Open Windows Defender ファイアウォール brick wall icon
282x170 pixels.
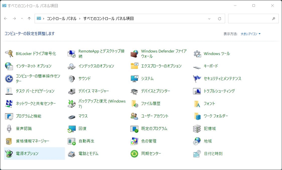coord(134,54)
